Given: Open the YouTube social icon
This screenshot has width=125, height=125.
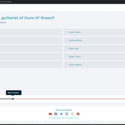Looking at the screenshot, I should 50,114.
